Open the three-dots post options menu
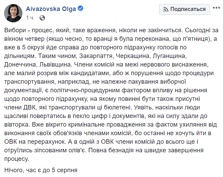 point(216,8)
